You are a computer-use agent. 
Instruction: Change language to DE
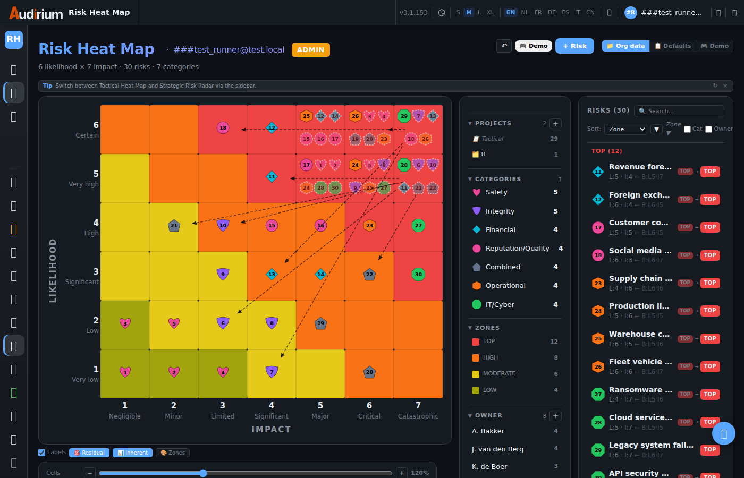click(552, 12)
